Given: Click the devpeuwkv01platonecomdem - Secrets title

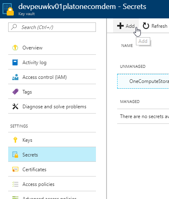Looking at the screenshot, I should pos(82,7).
